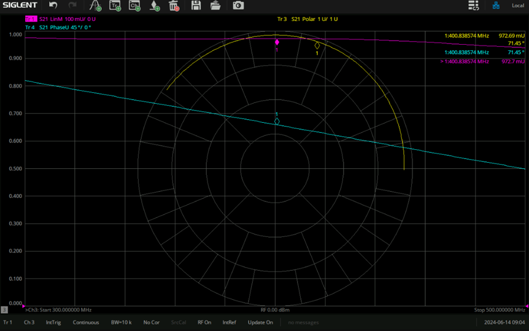Select the Tr 1 trace label
Image resolution: width=529 pixels, height=331 pixels.
pos(31,19)
